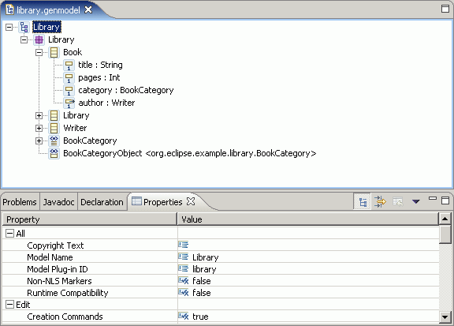Click the Model Plug-in ID value 'library'
This screenshot has height=326, width=454.
tap(204, 269)
